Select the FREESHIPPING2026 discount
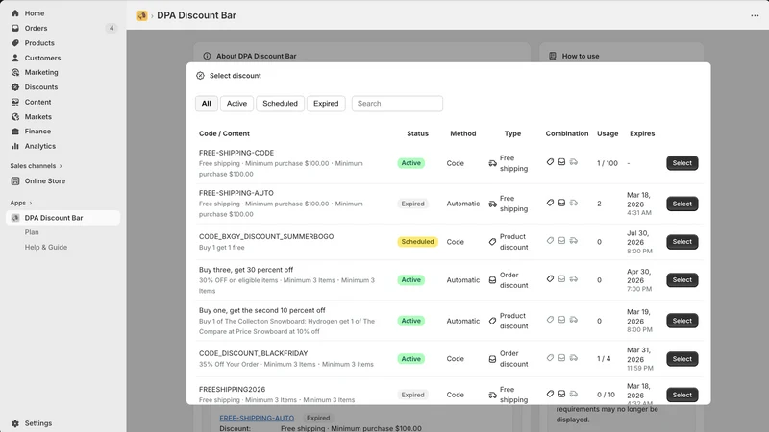The image size is (769, 432). [682, 395]
